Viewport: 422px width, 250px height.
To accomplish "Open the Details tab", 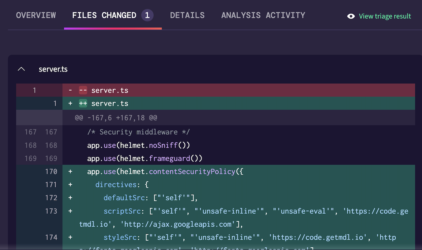I will (x=187, y=15).
